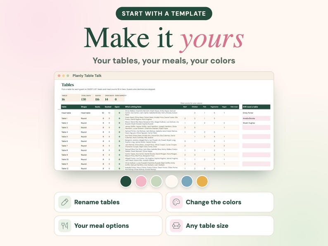Image resolution: width=328 pixels, height=246 pixels.
Task: Click the Vegetarian meal column header
Action: click(x=214, y=107)
